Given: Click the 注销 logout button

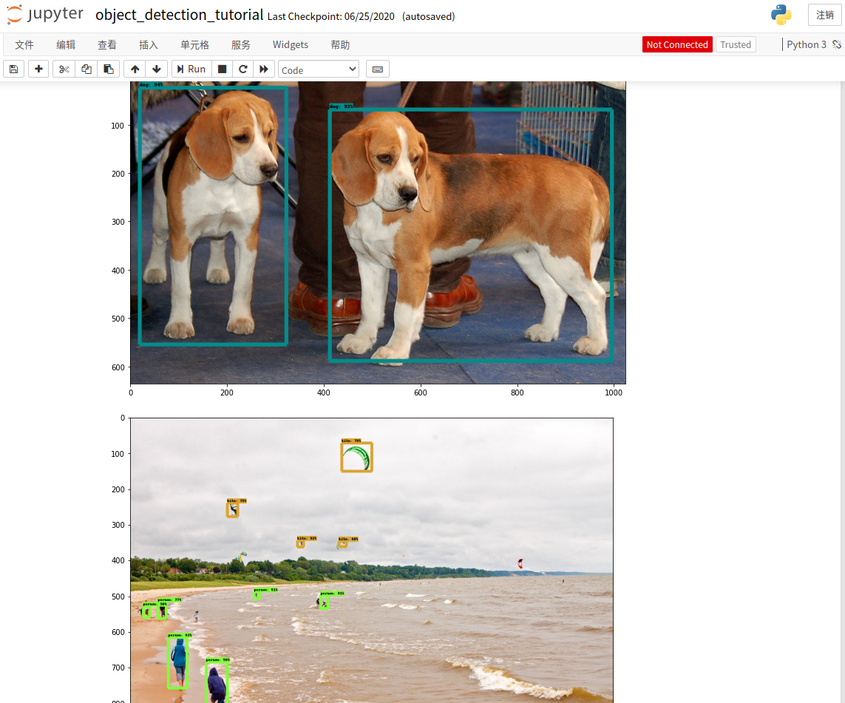Looking at the screenshot, I should 824,15.
